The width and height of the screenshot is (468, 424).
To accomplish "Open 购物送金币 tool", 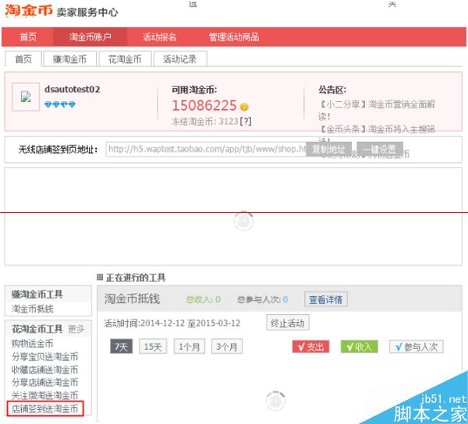I will click(x=32, y=344).
